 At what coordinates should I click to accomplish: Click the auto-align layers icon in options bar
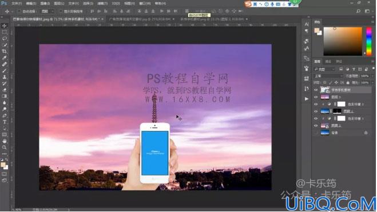click(187, 11)
